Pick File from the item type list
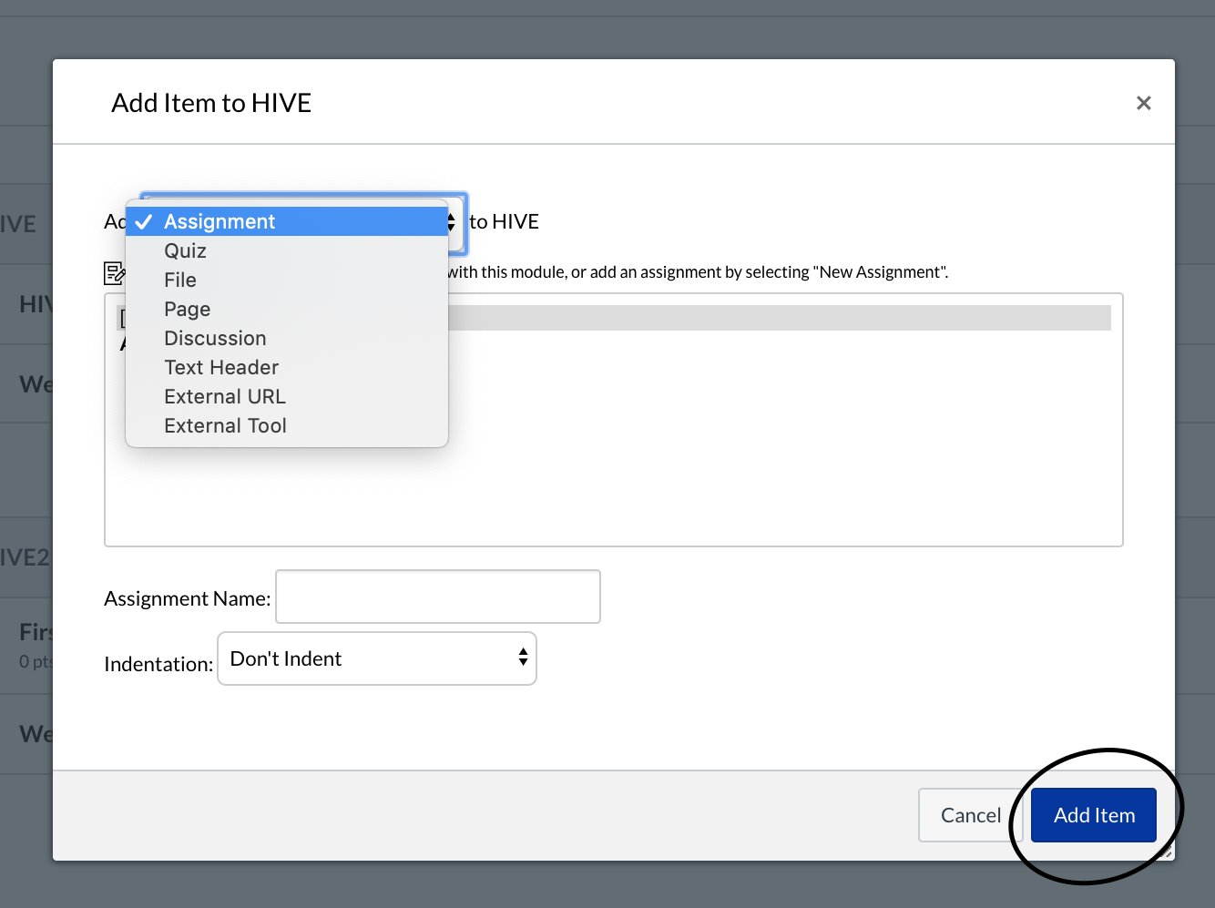This screenshot has height=908, width=1215. point(287,280)
